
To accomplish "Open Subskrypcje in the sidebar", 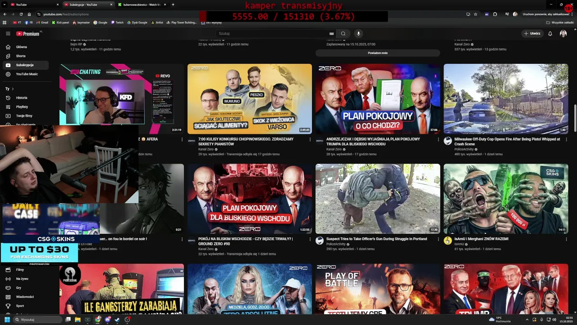I will click(25, 65).
